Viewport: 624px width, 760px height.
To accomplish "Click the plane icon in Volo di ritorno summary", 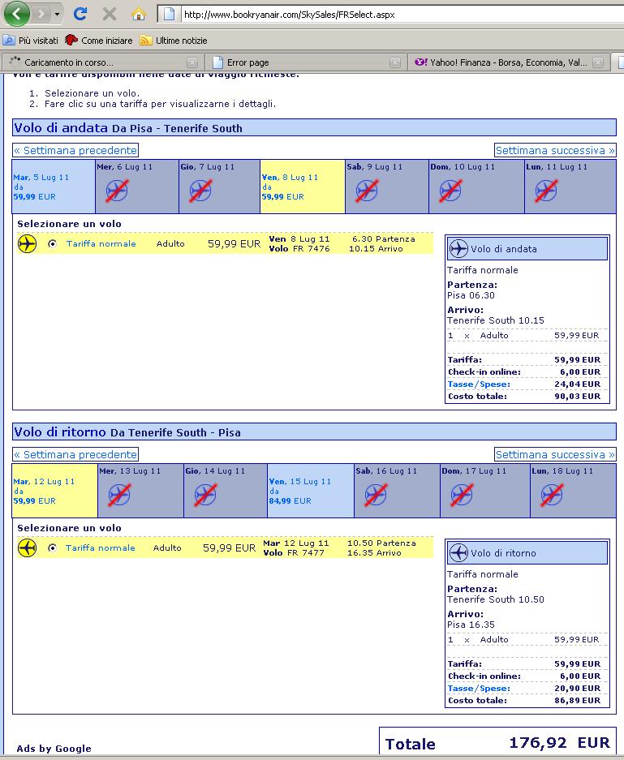I will pos(458,553).
